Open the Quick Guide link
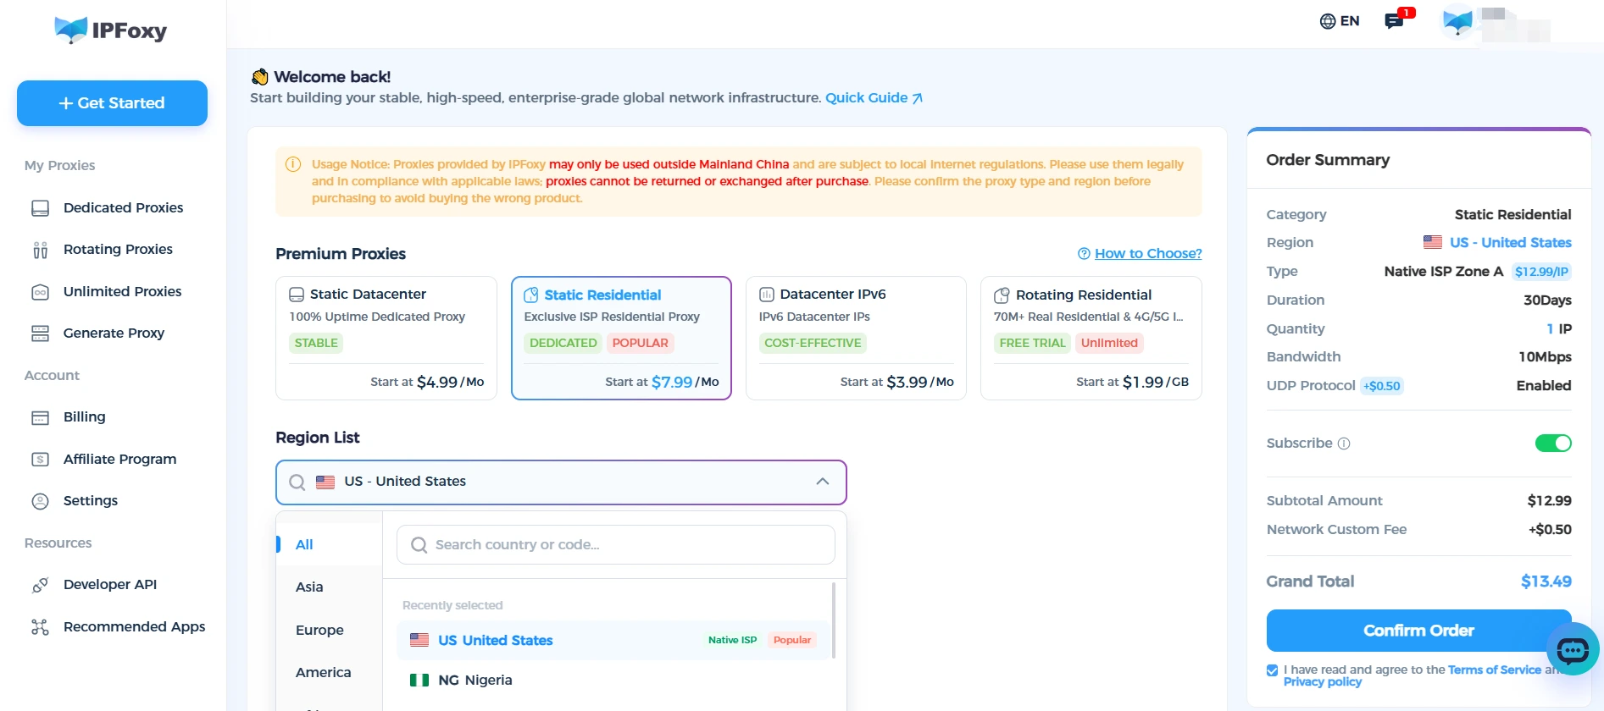 [874, 98]
